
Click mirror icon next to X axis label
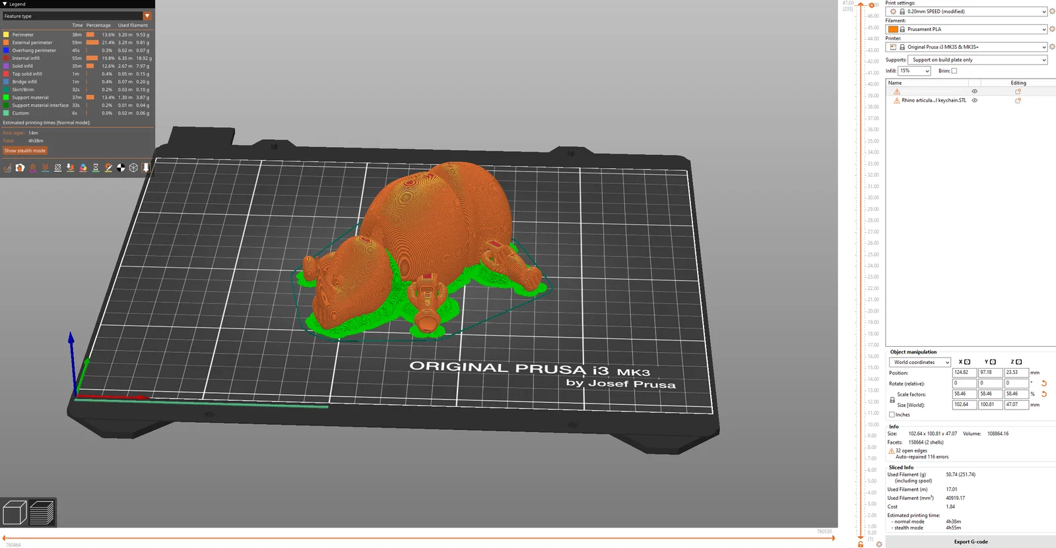968,362
